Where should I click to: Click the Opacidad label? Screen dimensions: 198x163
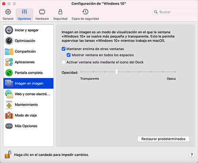pyautogui.click(x=70, y=73)
